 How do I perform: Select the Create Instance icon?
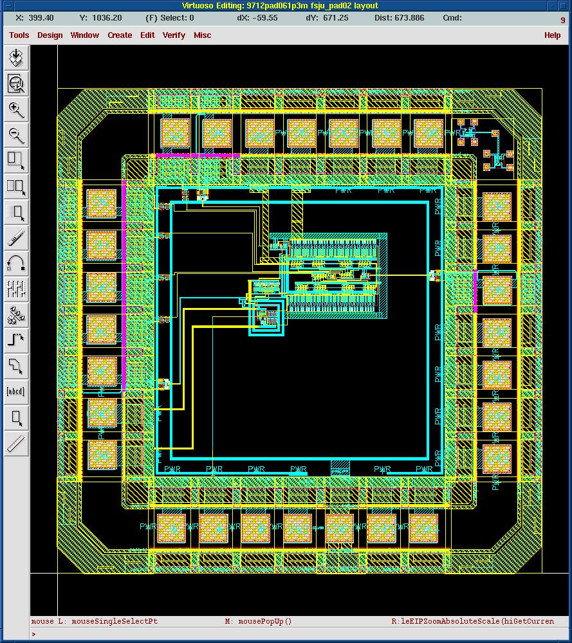coord(16,314)
